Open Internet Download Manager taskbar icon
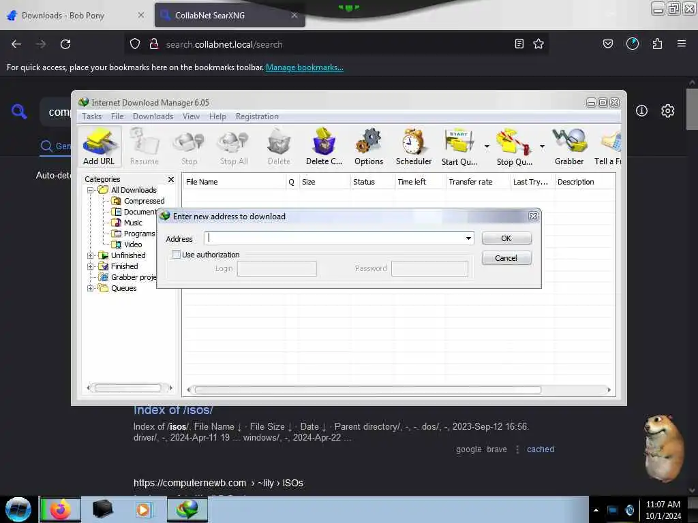This screenshot has width=698, height=523. coord(187,509)
